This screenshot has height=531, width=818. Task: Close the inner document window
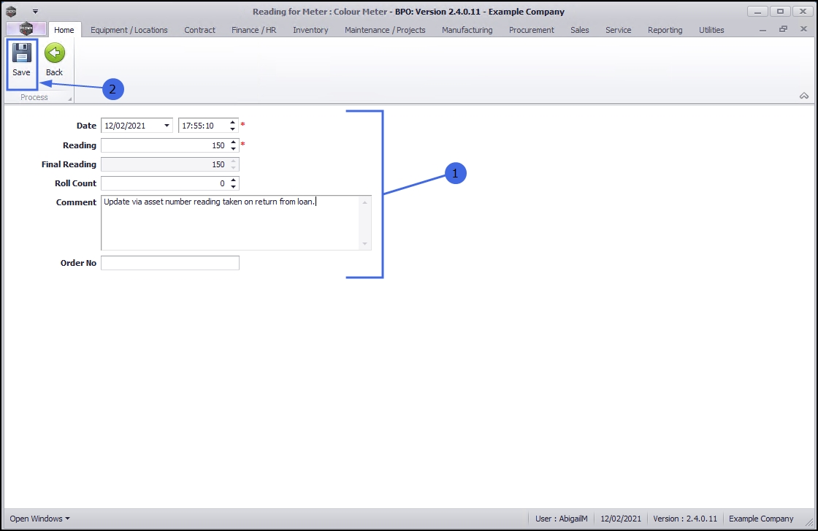803,30
